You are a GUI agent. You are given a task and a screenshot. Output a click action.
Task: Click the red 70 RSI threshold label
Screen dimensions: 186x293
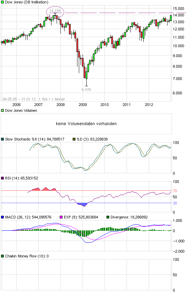tap(175, 191)
